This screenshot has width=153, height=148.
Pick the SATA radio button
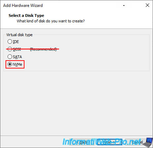click(x=10, y=57)
